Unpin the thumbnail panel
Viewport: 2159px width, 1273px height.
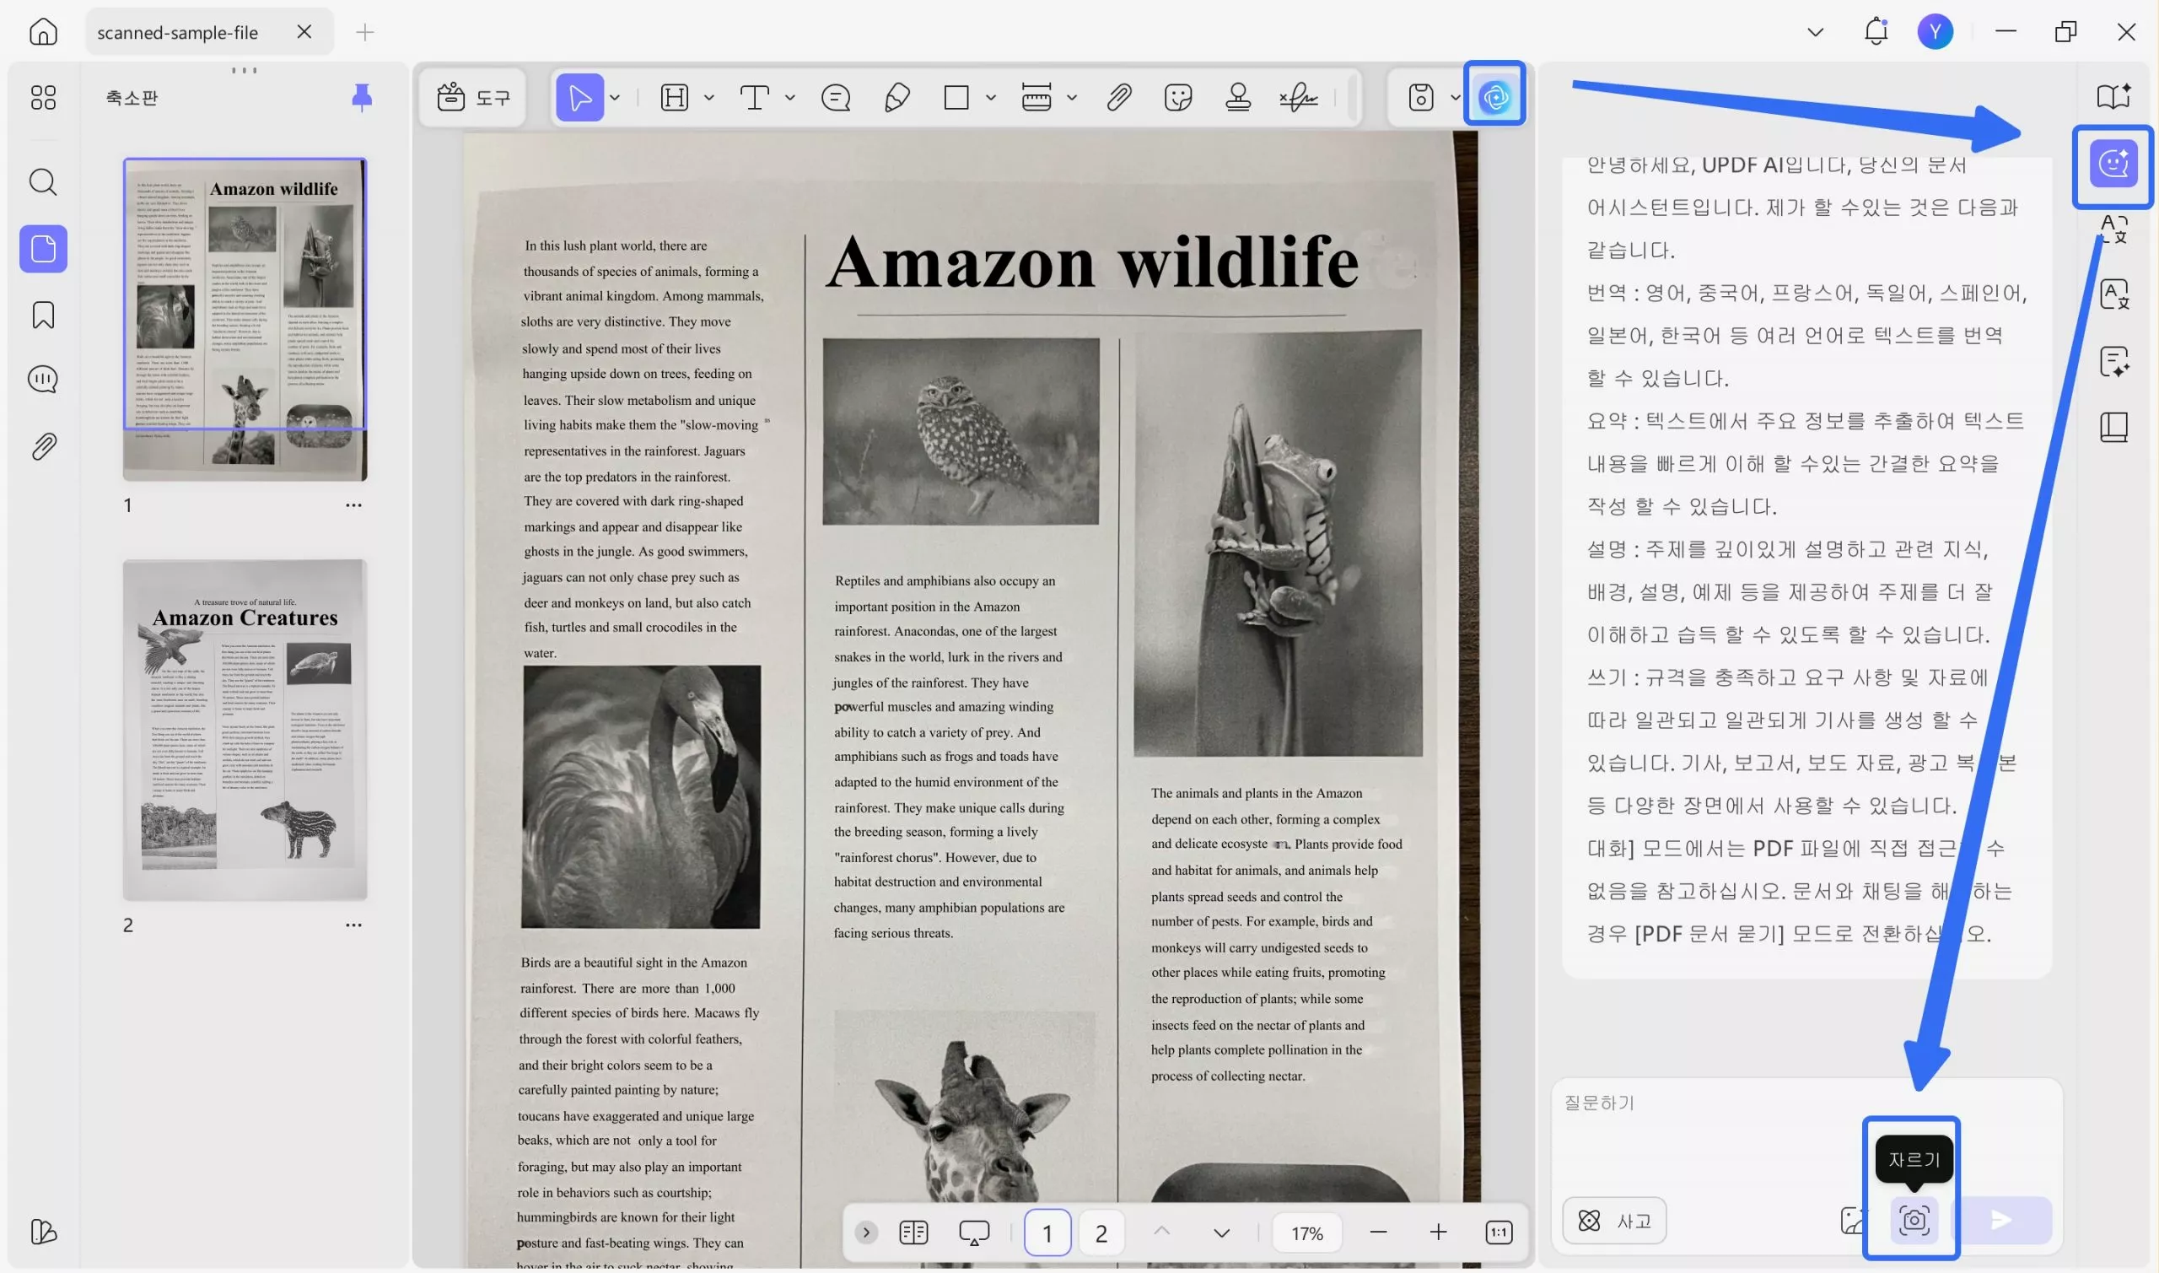pos(362,97)
